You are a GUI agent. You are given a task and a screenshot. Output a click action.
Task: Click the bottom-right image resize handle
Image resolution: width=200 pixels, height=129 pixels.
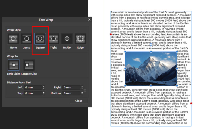[177, 86]
